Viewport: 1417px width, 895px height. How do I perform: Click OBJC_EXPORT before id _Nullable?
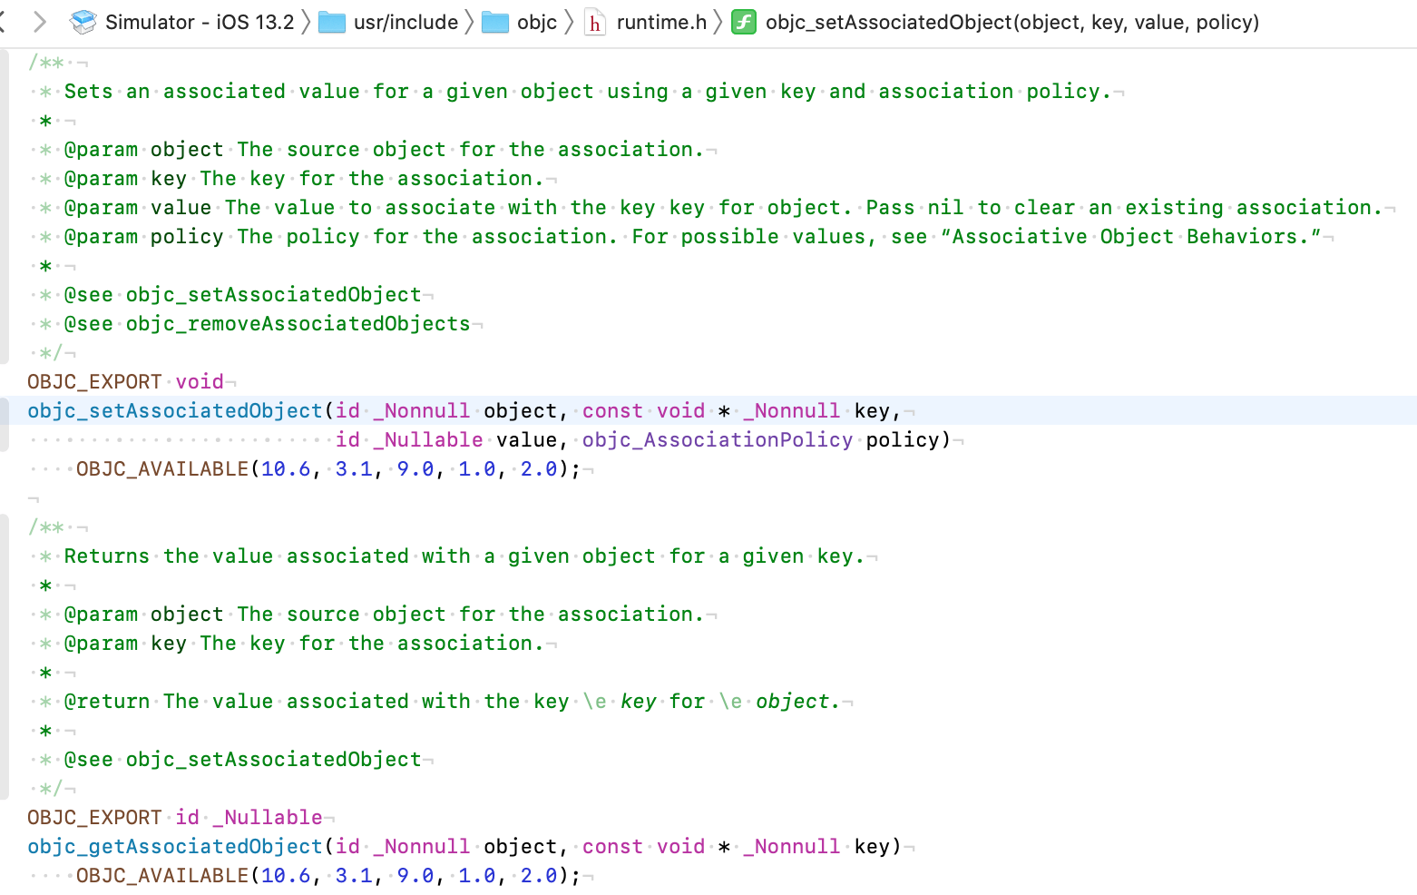tap(94, 818)
